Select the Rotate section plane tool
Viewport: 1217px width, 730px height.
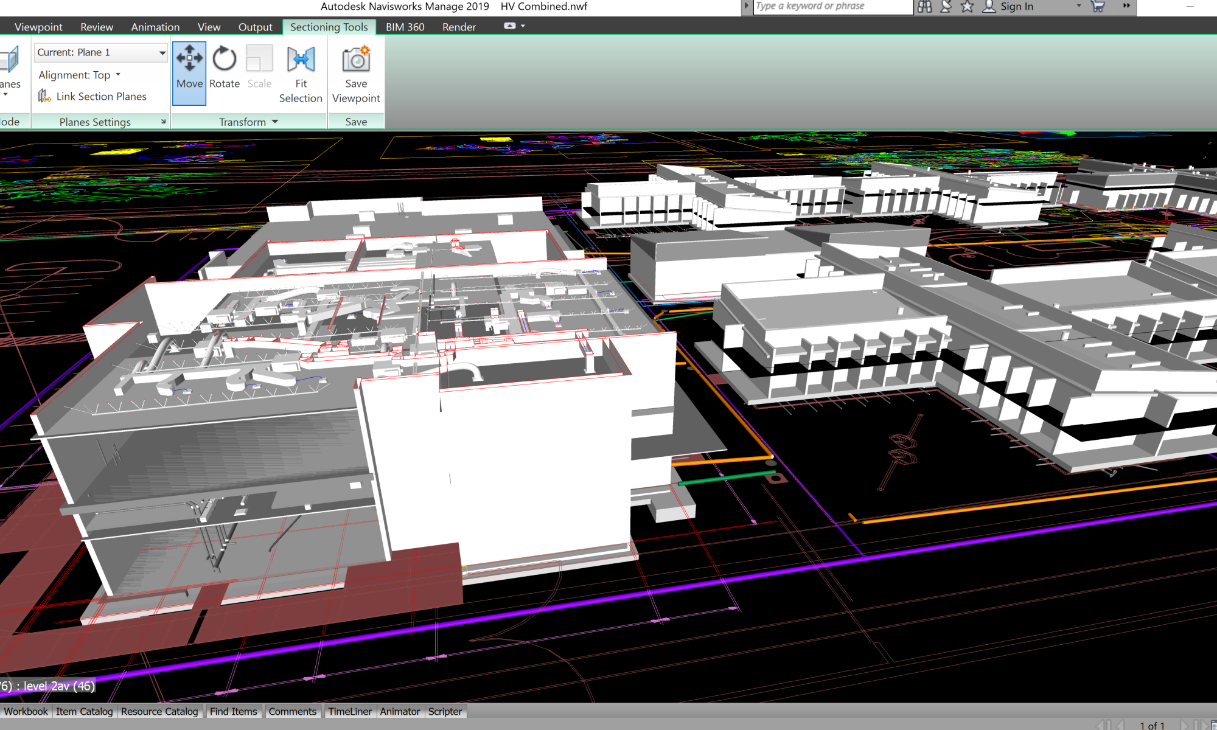pos(224,68)
